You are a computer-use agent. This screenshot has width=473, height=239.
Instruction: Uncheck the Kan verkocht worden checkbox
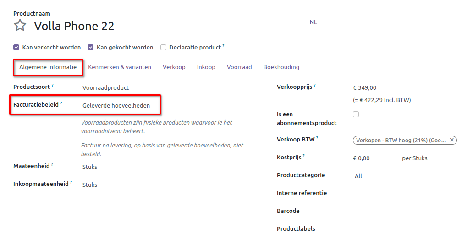tap(16, 47)
